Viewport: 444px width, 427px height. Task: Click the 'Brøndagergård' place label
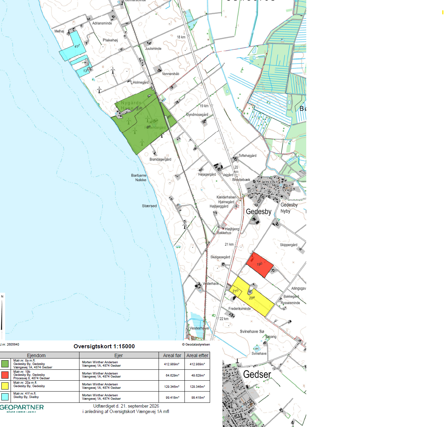coord(160,159)
